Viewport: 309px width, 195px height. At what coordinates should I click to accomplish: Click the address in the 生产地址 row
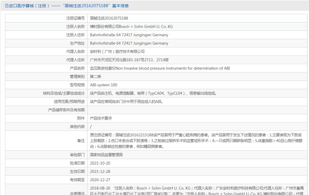129,43
